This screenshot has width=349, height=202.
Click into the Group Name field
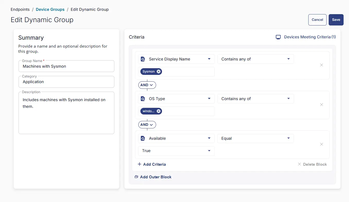pyautogui.click(x=66, y=66)
